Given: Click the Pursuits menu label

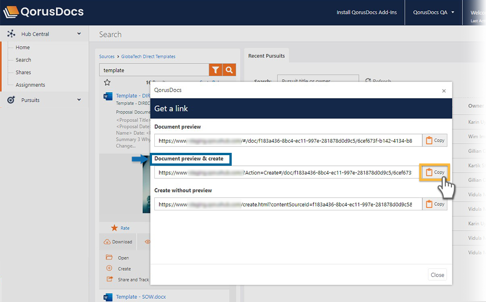Looking at the screenshot, I should [x=30, y=100].
